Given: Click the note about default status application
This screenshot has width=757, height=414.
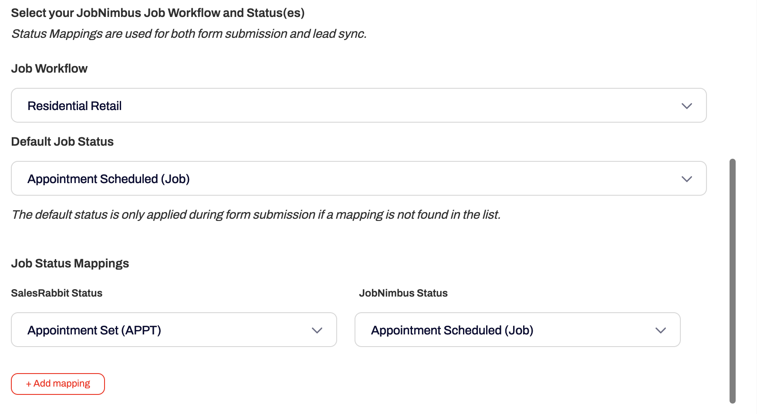Looking at the screenshot, I should [x=256, y=215].
